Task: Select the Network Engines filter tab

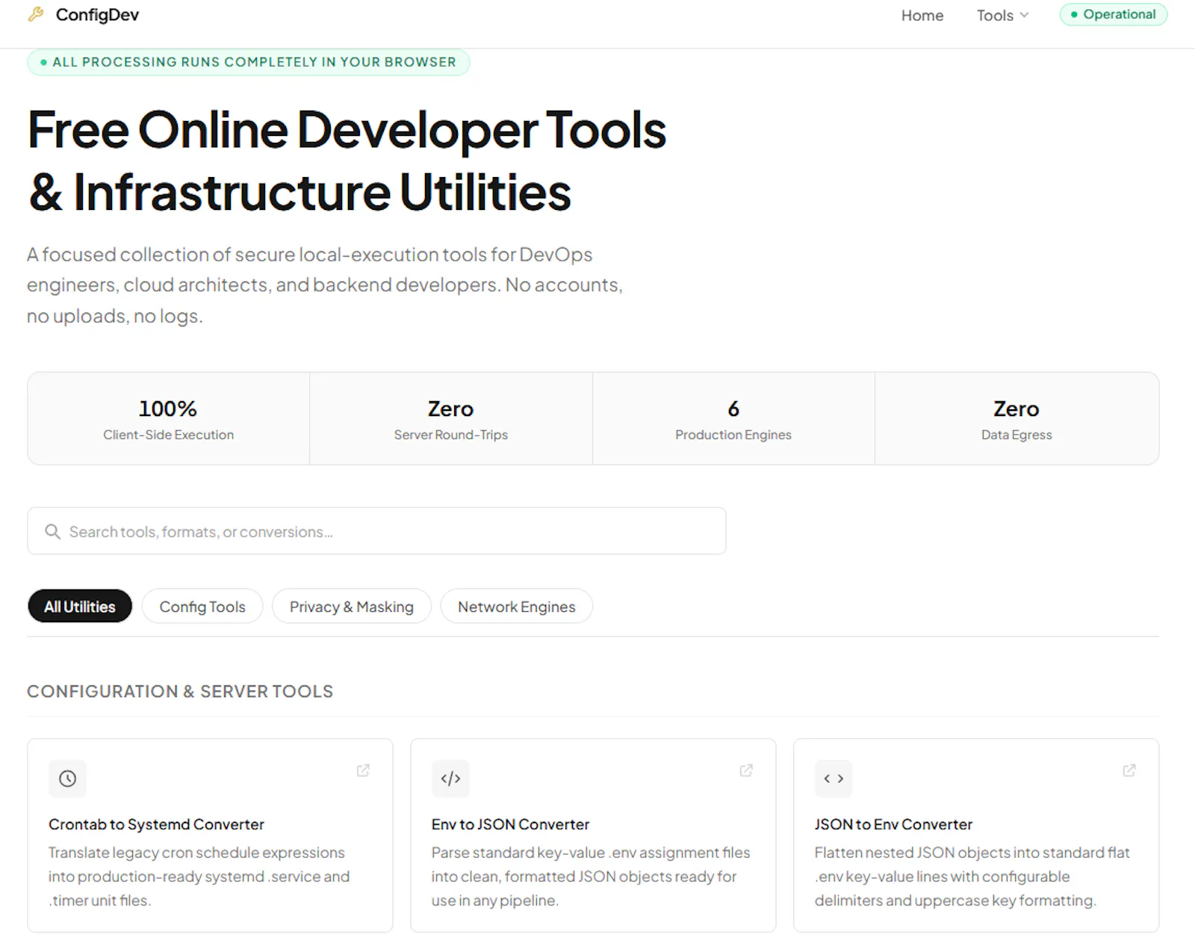Action: point(516,606)
